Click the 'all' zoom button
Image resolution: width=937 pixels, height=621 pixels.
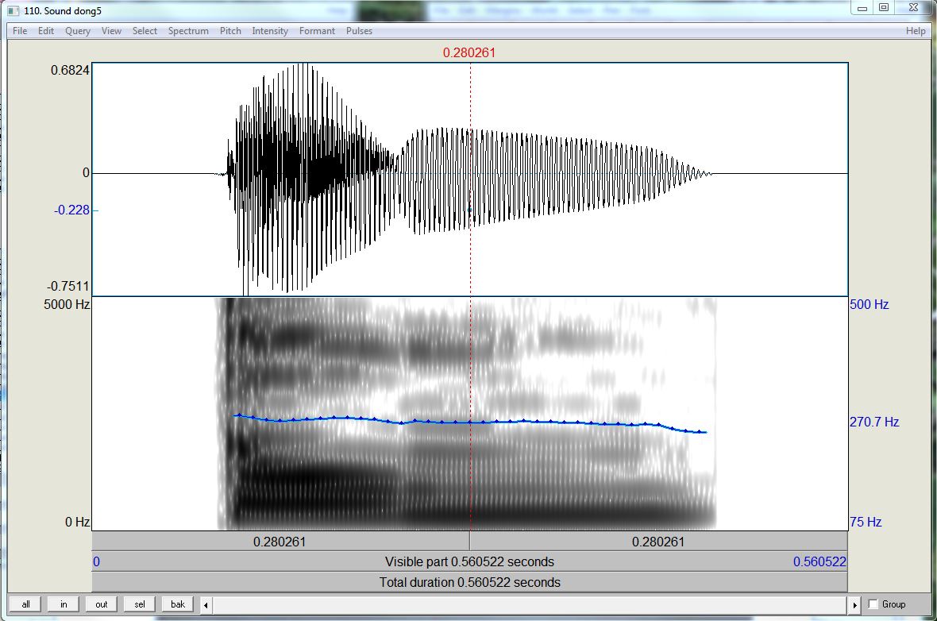[25, 604]
